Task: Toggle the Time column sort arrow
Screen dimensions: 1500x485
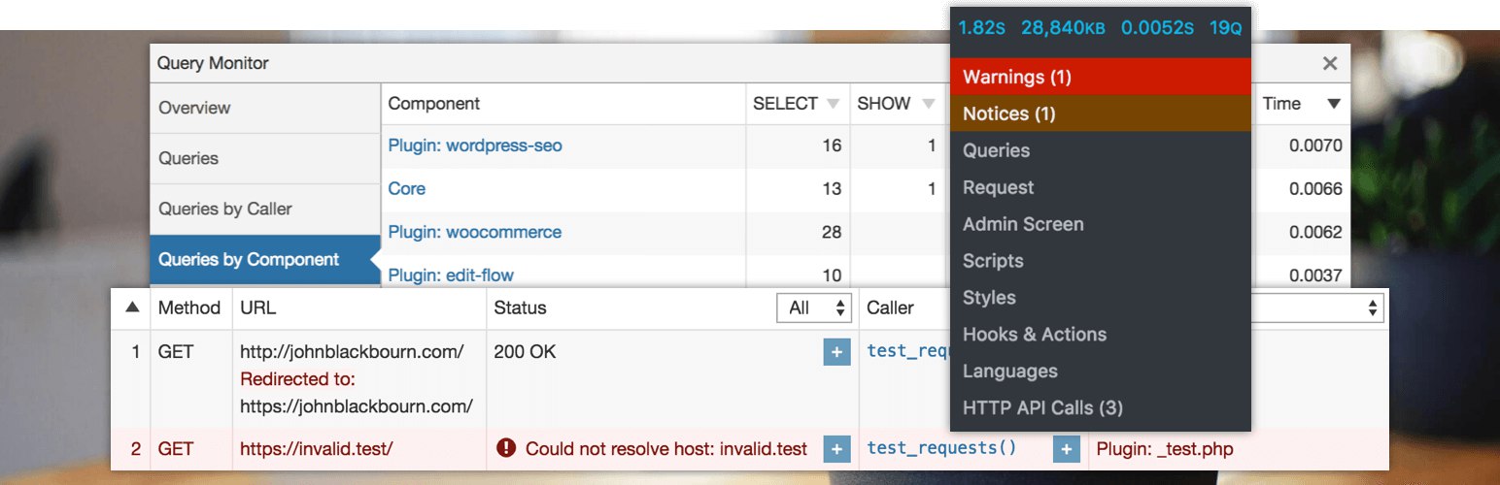Action: coord(1334,104)
